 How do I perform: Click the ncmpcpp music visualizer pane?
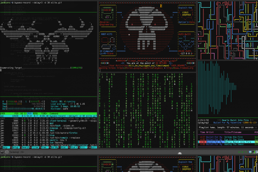228,89
